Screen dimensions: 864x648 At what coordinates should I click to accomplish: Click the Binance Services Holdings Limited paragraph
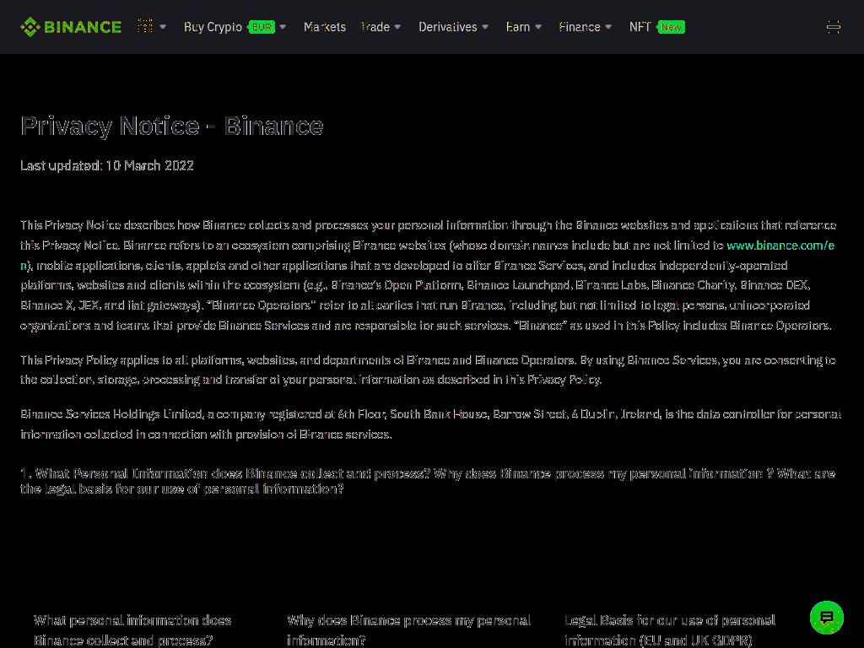point(431,424)
